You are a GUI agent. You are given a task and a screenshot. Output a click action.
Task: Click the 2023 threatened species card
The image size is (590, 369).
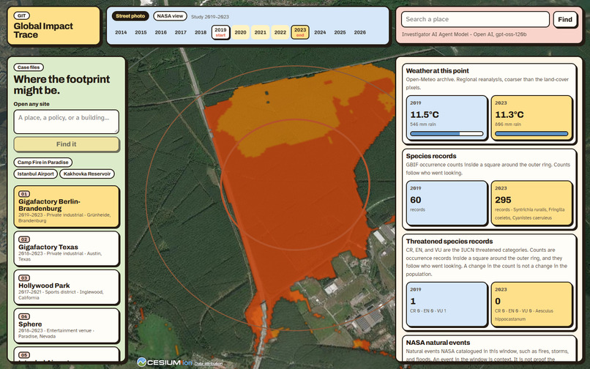(x=531, y=305)
